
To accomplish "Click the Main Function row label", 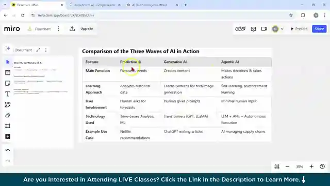I will pos(97,71).
